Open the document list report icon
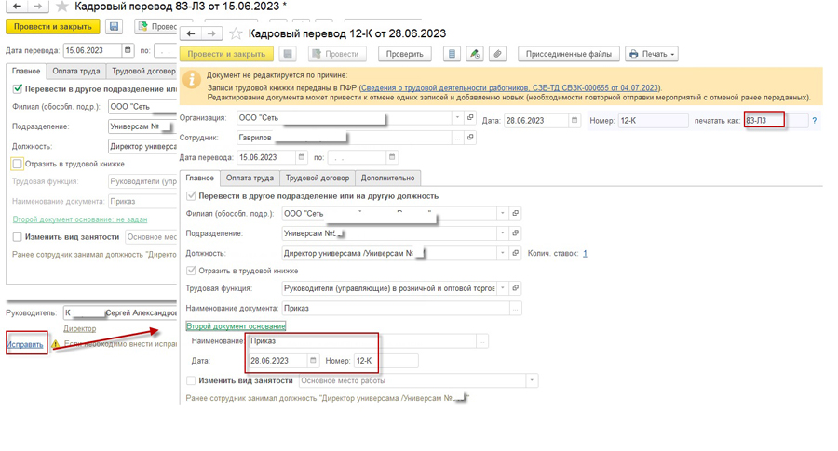This screenshot has width=838, height=451. (452, 54)
